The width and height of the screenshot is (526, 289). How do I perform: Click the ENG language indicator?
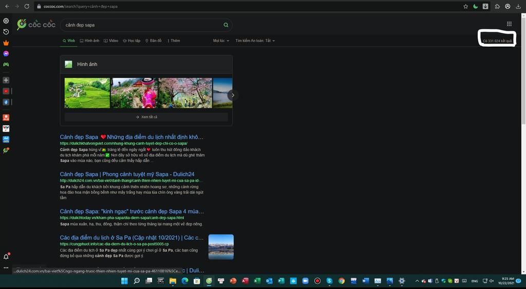pyautogui.click(x=475, y=281)
